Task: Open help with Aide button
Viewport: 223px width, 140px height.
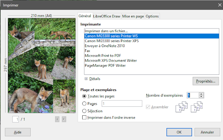Action: (x=18, y=132)
